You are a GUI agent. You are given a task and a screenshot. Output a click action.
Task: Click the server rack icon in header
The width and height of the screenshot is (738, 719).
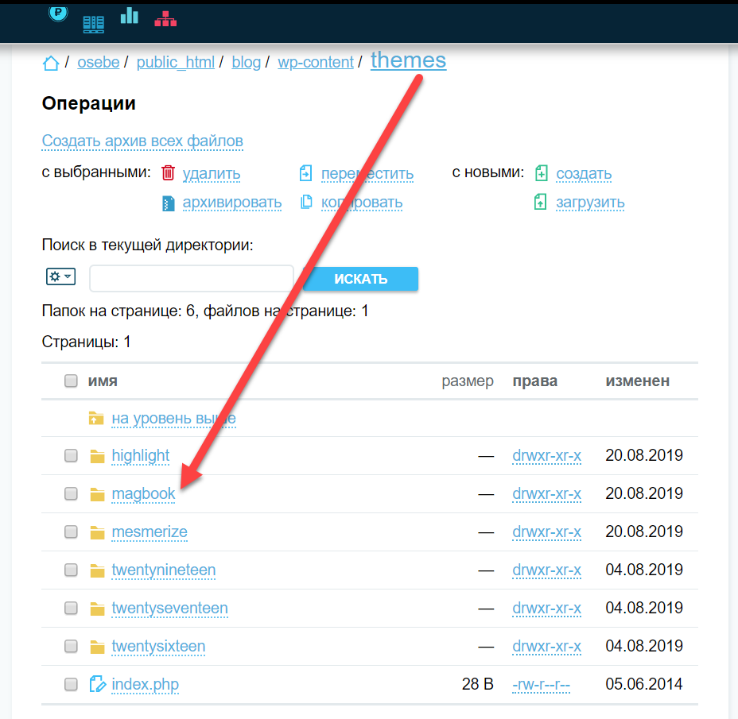[x=94, y=24]
